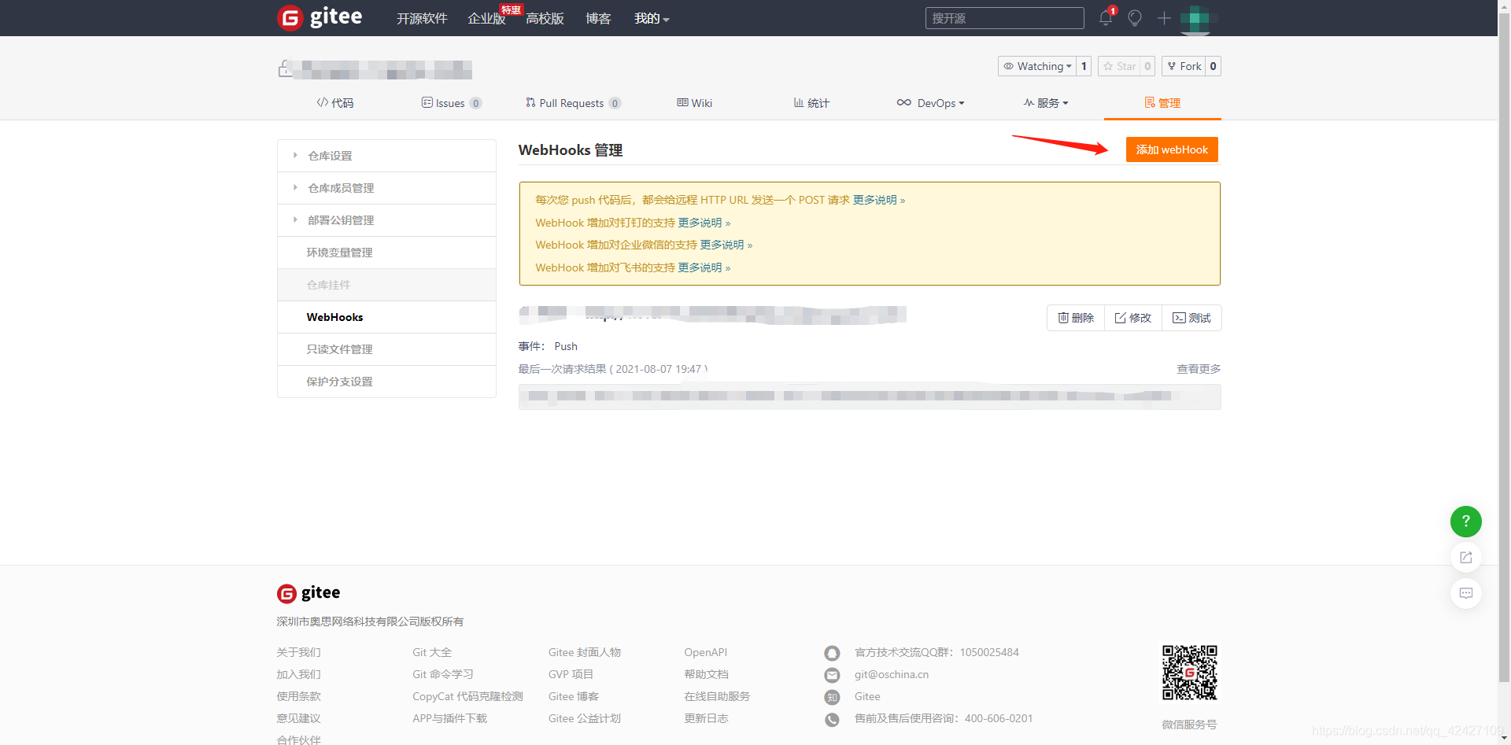Viewport: 1511px width, 745px height.
Task: Click the 知乎 icon beside Gitee
Action: tap(832, 697)
